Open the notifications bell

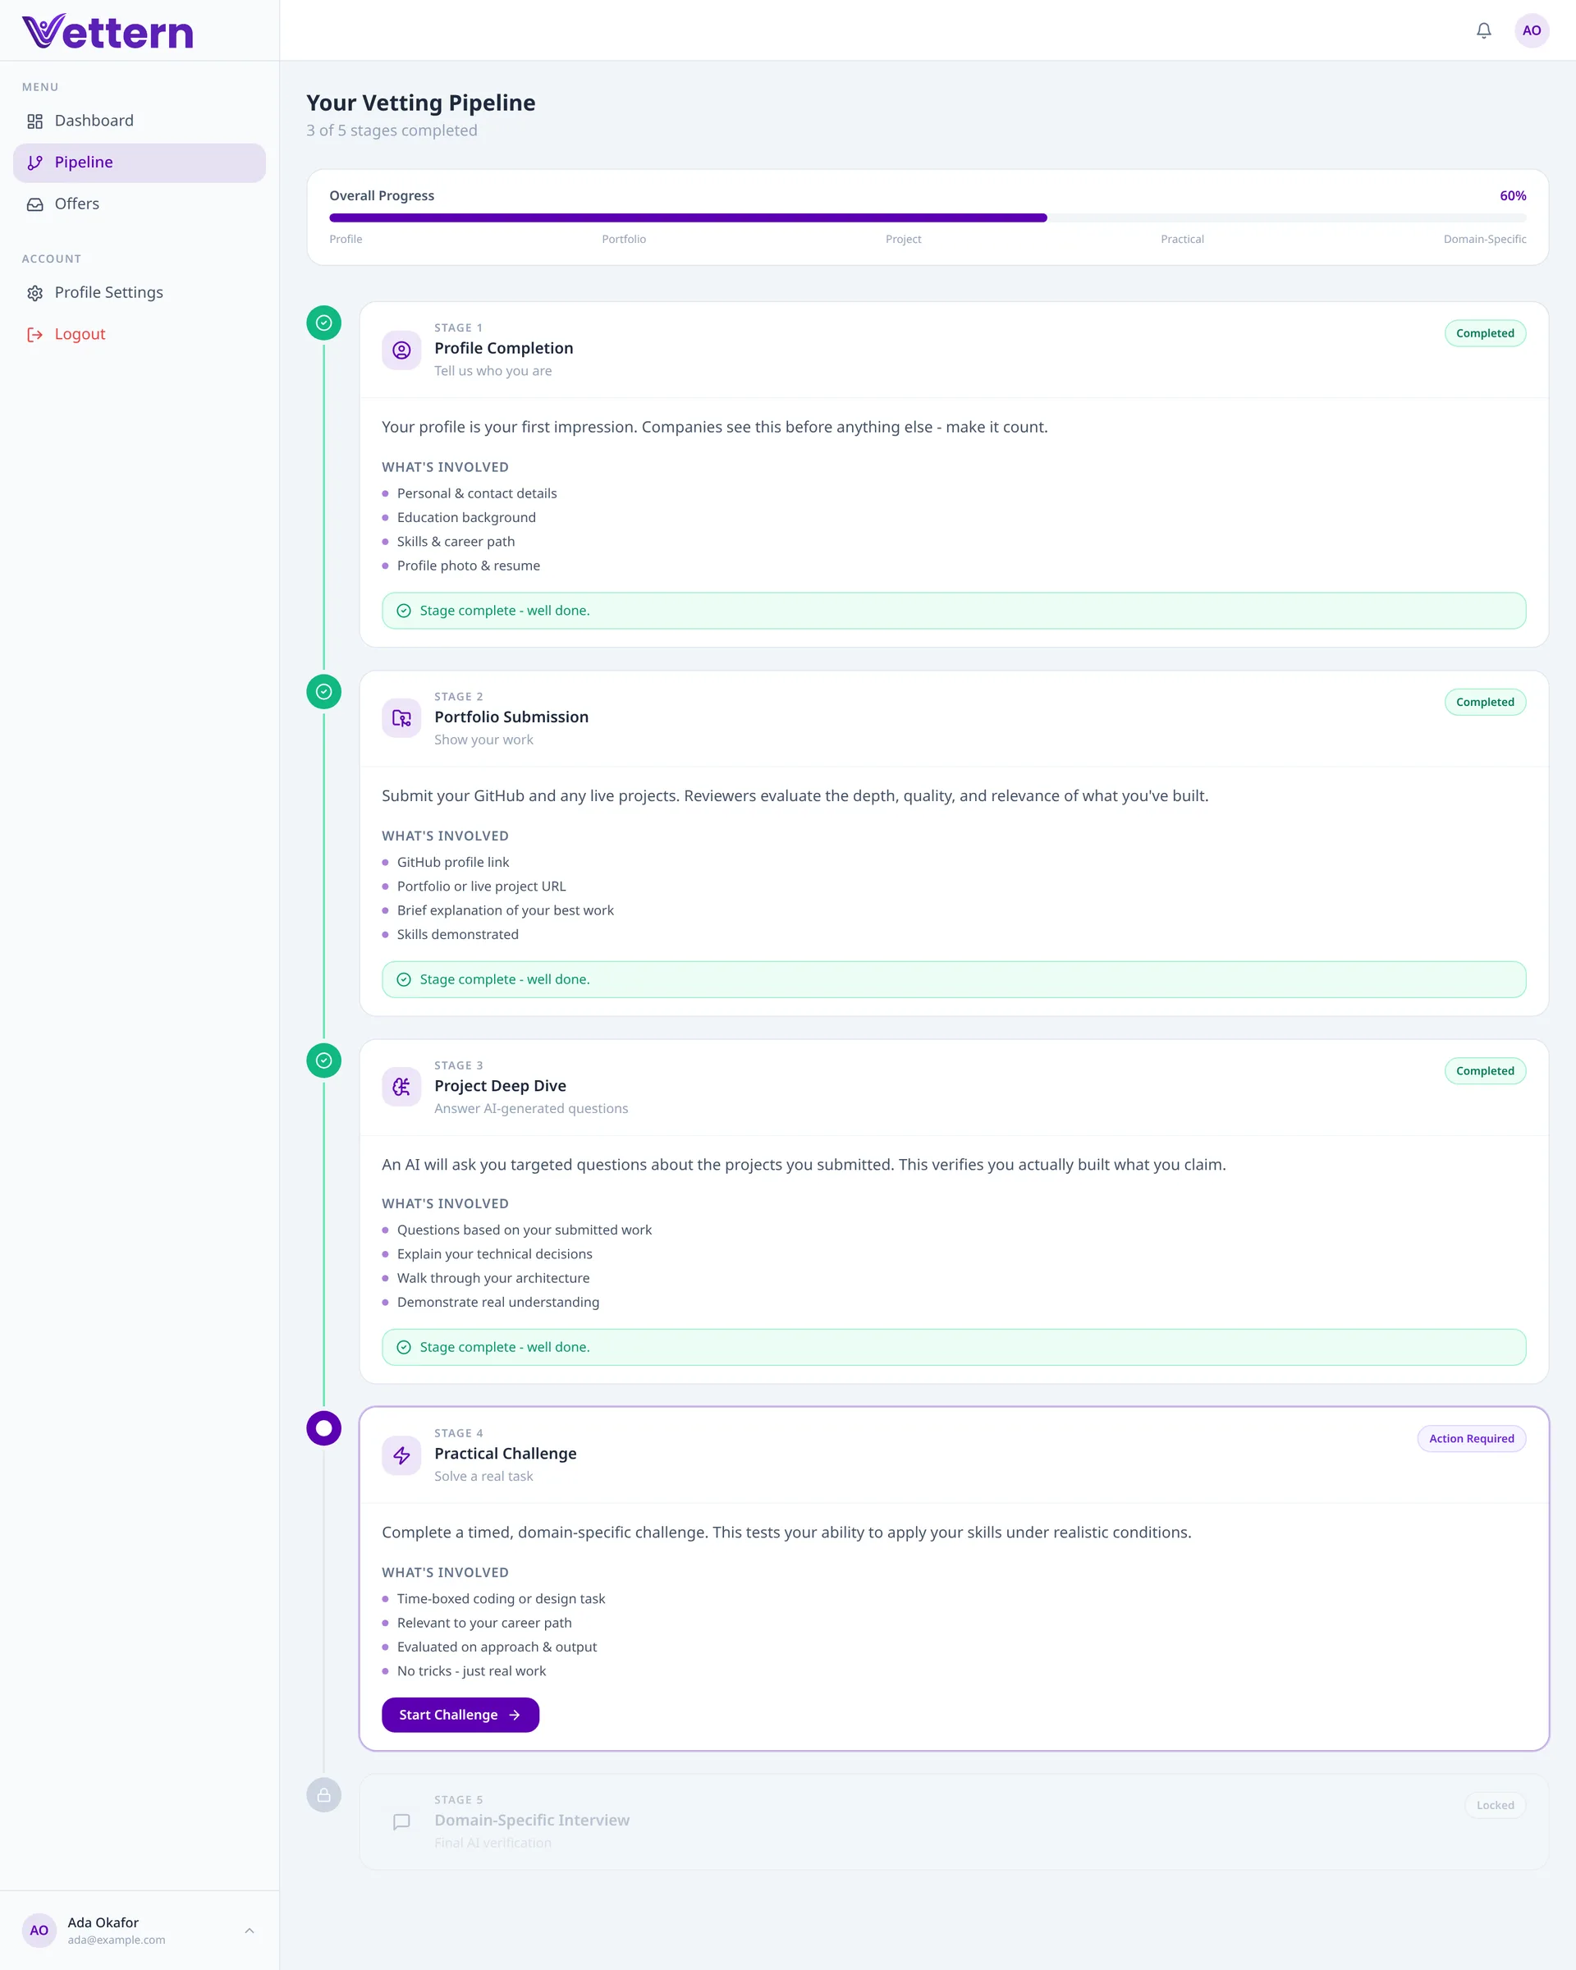click(1484, 30)
